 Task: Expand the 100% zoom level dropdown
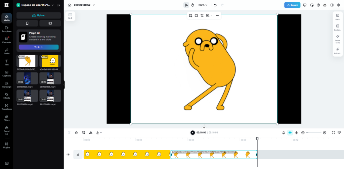tap(203, 5)
